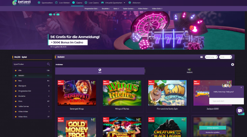Screen dimensions: 247x137
Task: Click the Kostenlos spielen button
Action: (212, 132)
